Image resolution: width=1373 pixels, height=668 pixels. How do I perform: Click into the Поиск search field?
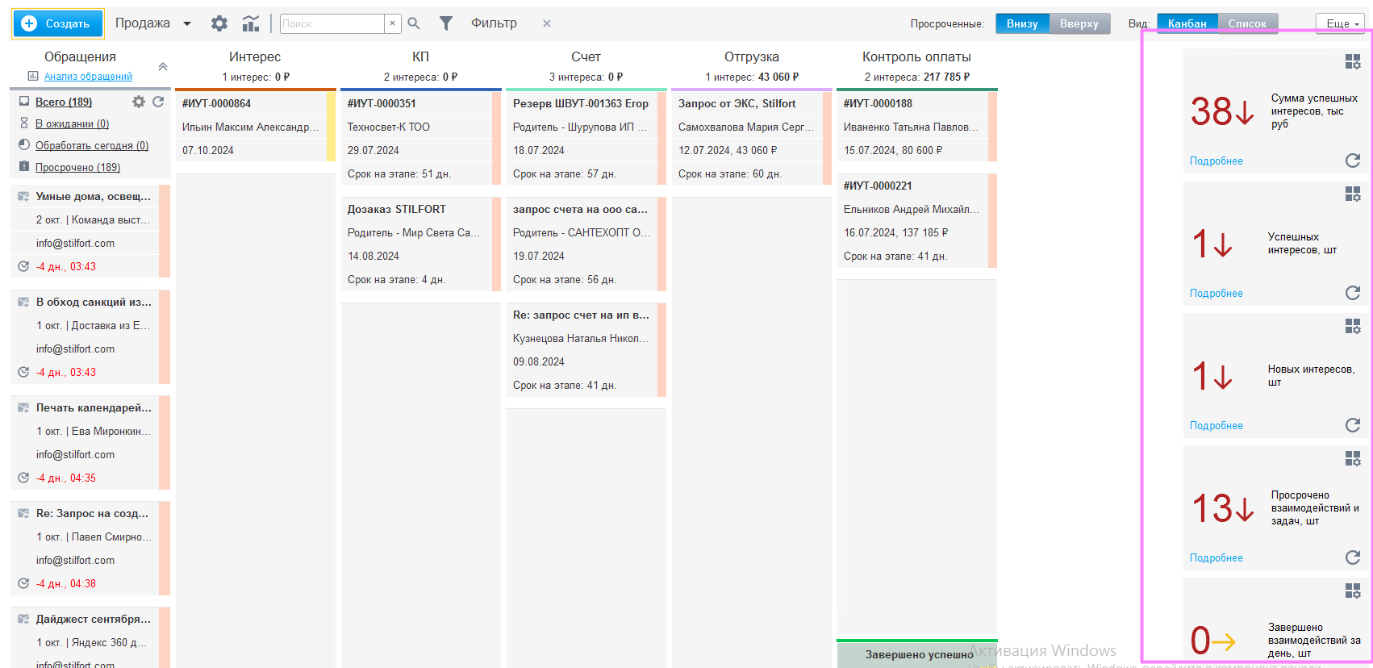332,23
